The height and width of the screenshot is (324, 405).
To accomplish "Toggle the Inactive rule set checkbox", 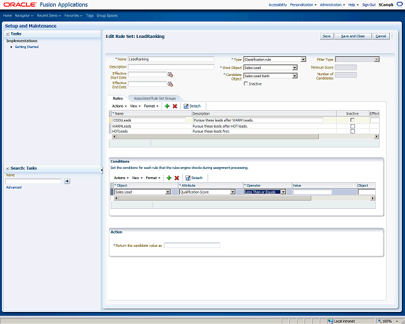I will 246,84.
